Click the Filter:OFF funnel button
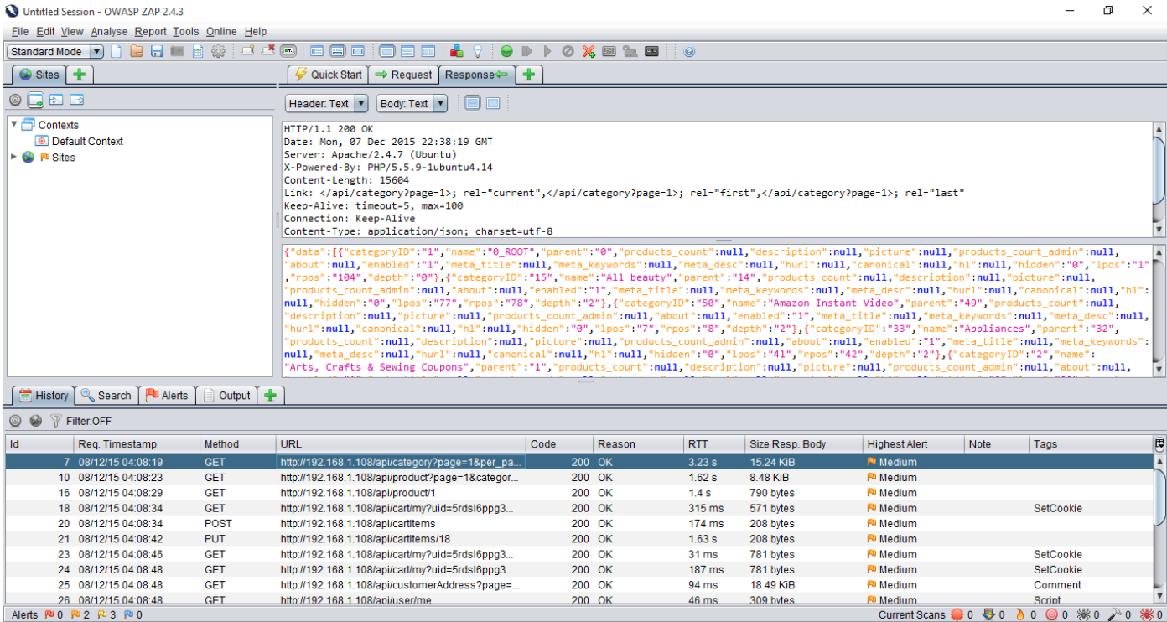Image resolution: width=1167 pixels, height=622 pixels. tap(80, 421)
